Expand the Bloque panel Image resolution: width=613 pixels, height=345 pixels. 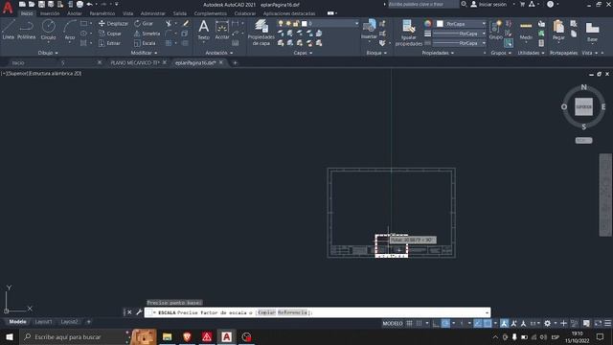pyautogui.click(x=376, y=53)
